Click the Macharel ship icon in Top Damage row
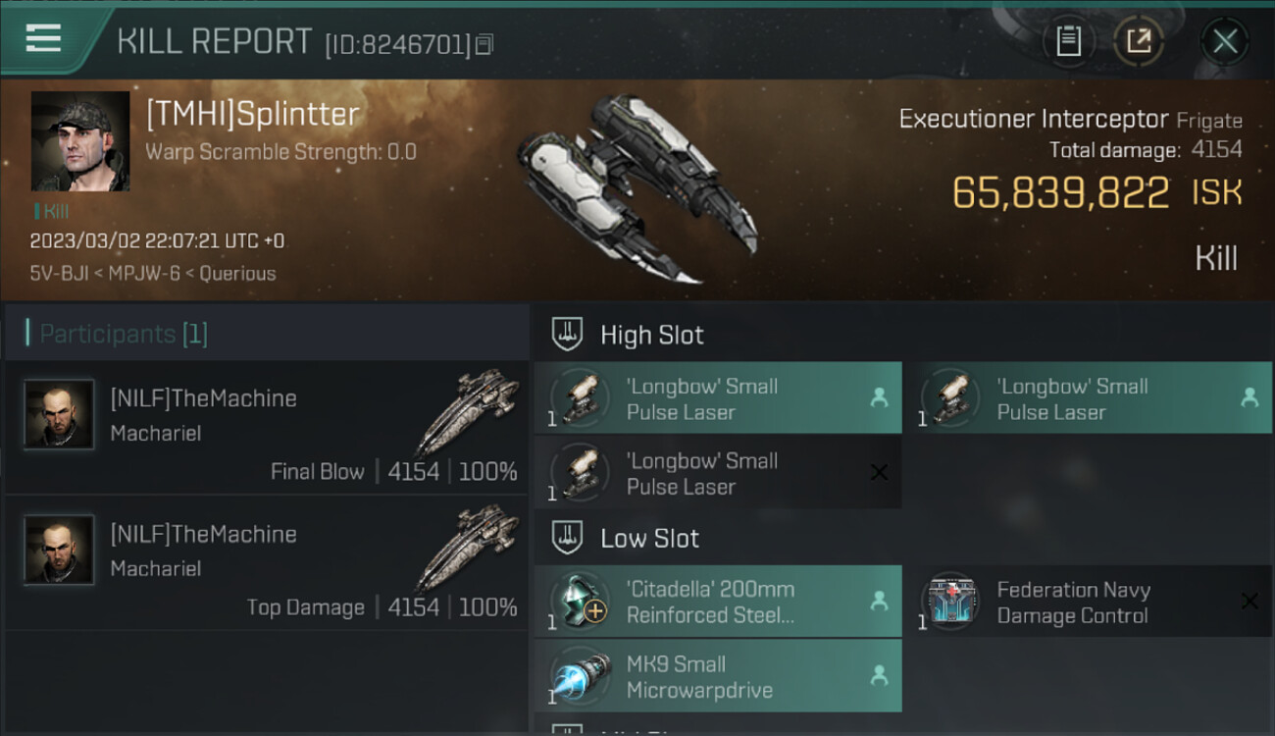The image size is (1275, 736). coord(467,550)
